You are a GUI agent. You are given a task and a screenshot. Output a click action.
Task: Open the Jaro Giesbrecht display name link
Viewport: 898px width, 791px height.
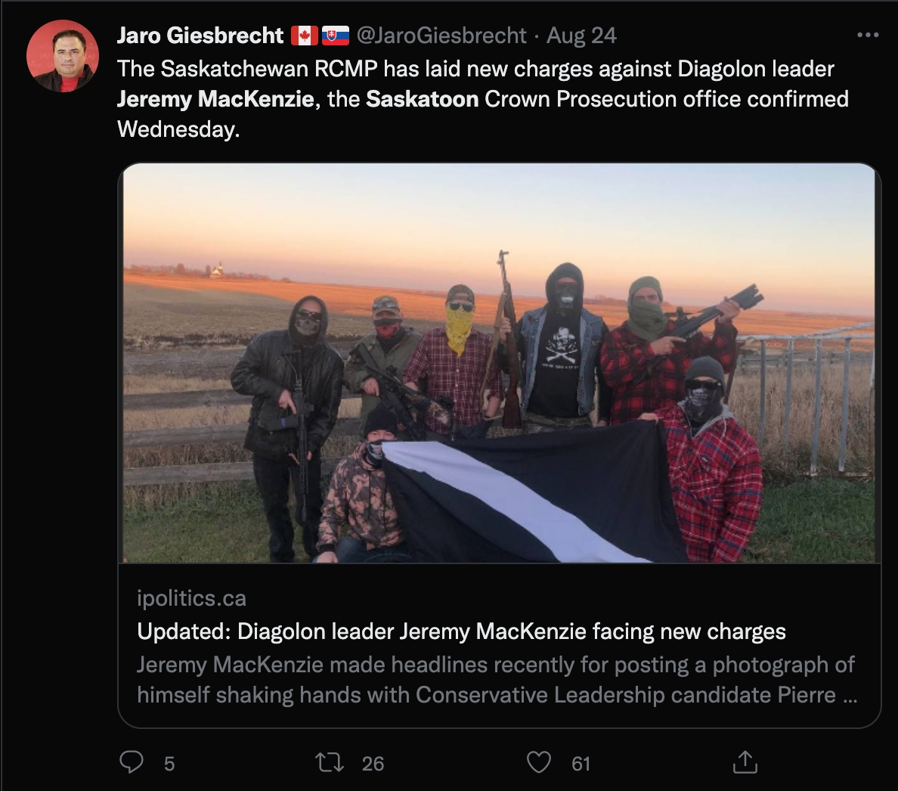point(200,36)
